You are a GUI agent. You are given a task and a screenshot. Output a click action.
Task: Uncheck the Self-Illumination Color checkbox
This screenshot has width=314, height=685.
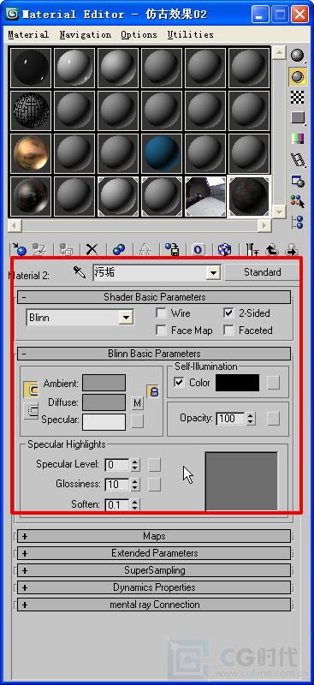tap(179, 383)
